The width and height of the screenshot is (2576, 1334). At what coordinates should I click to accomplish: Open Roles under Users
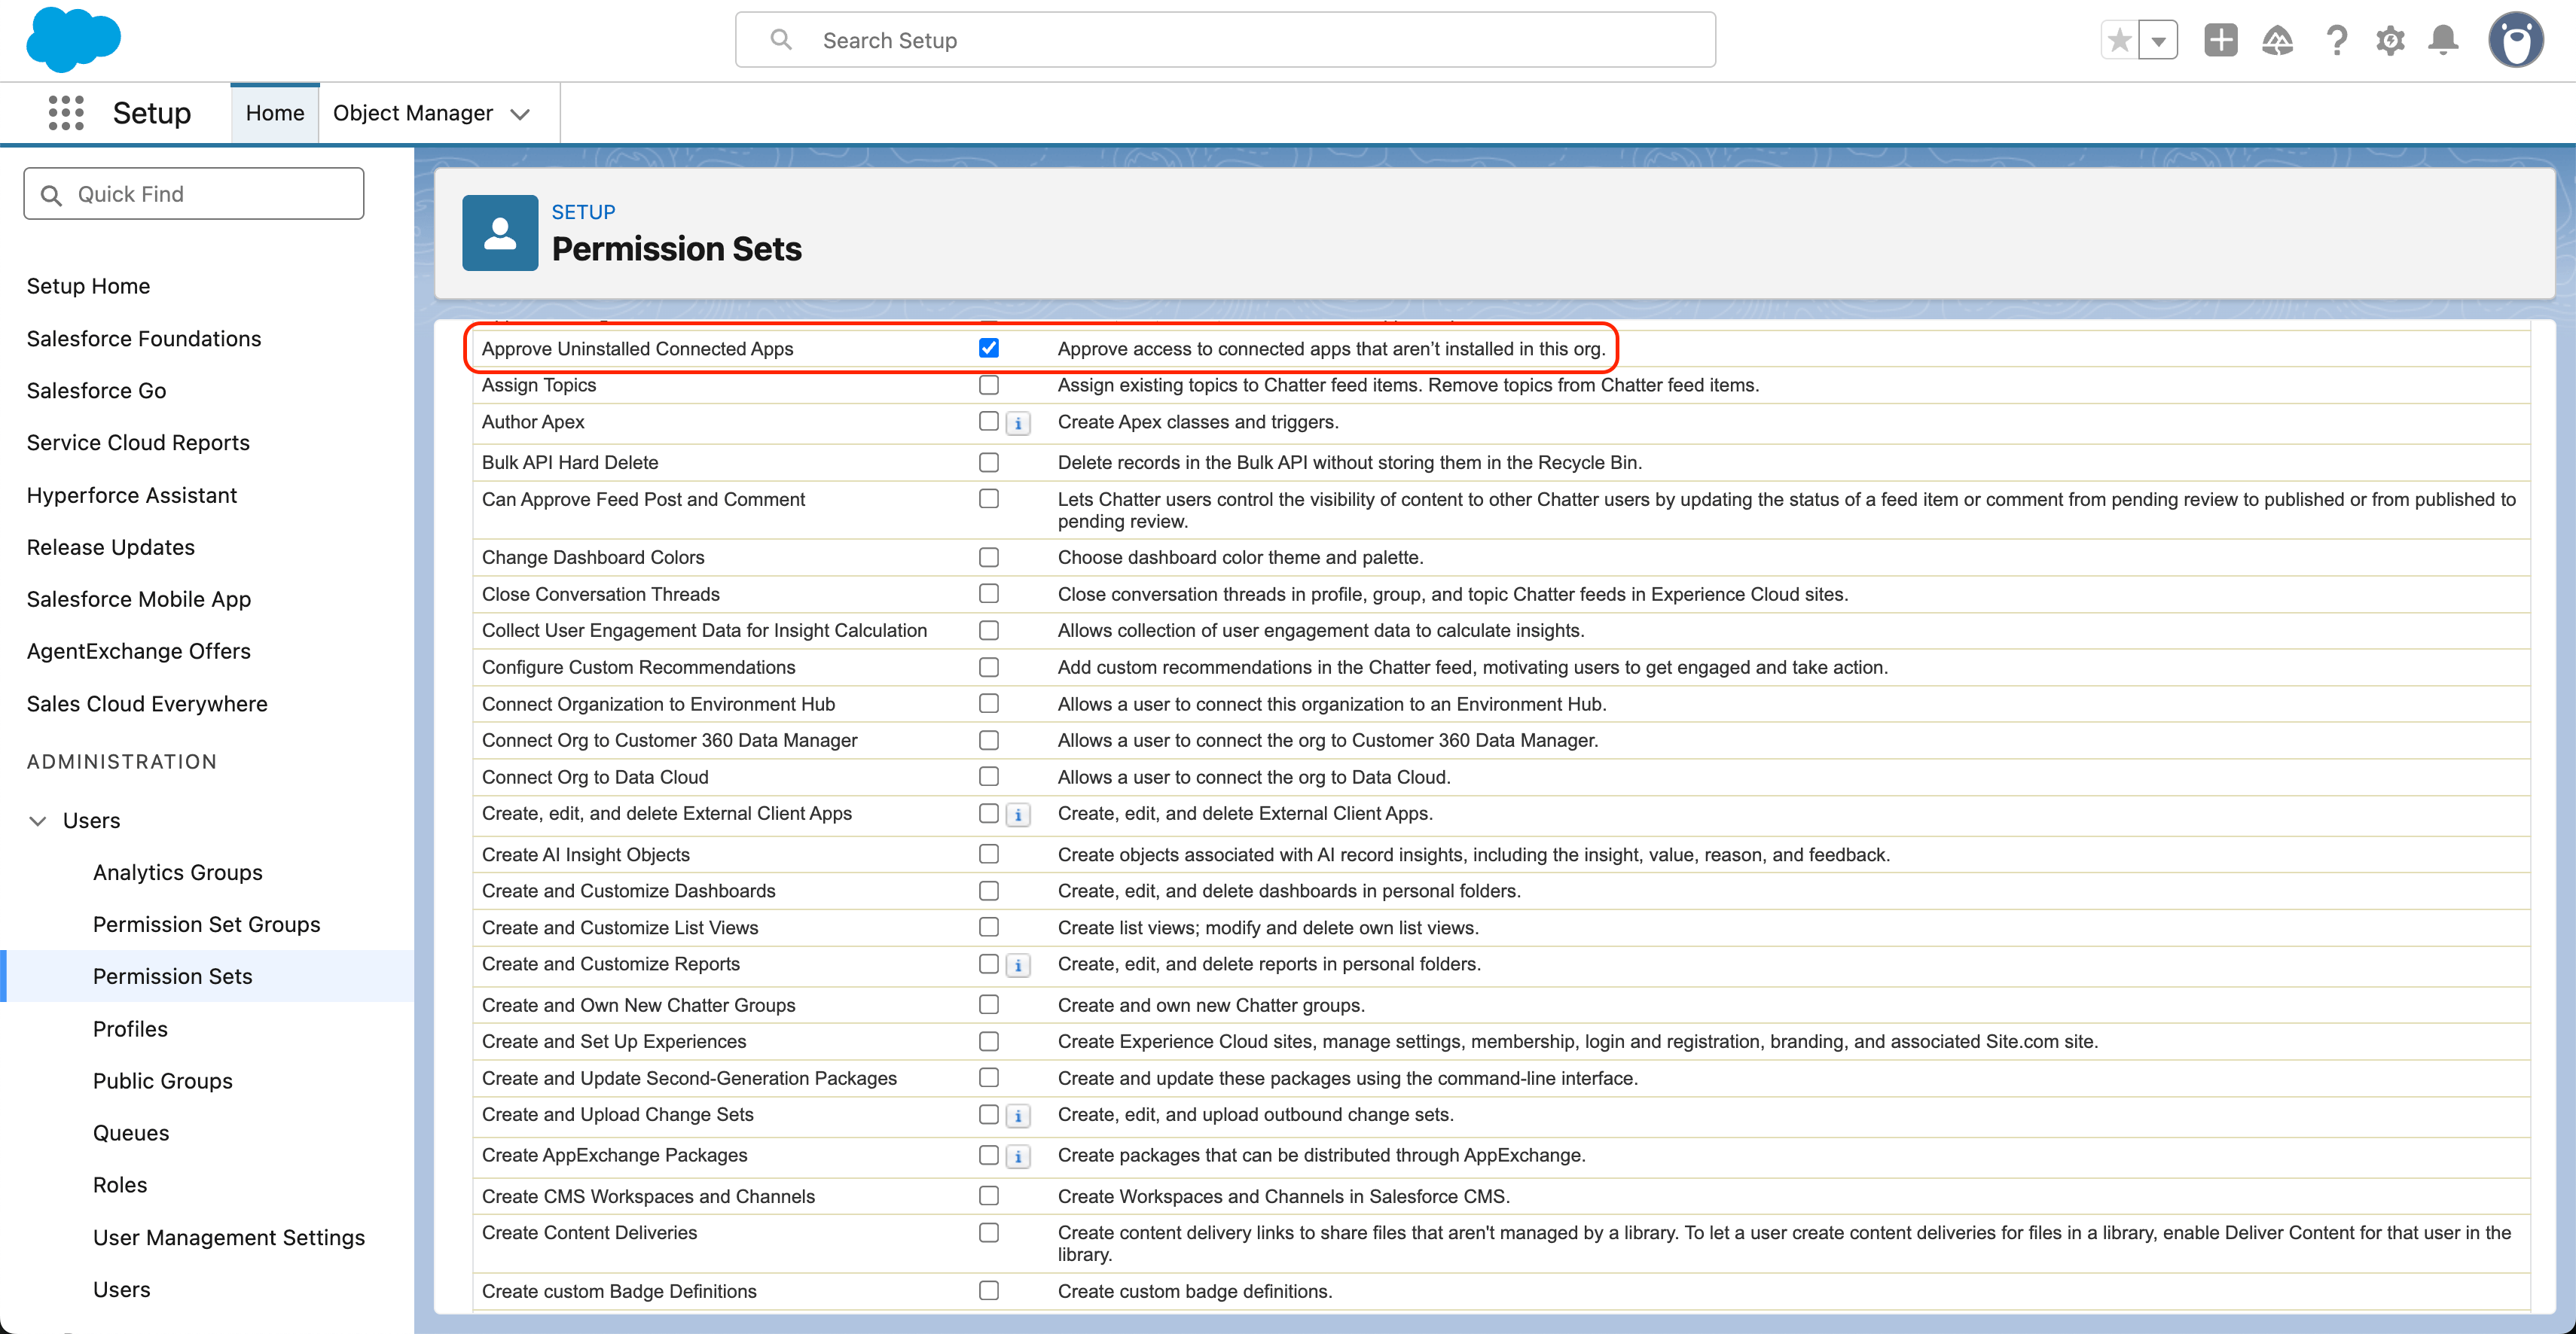120,1185
